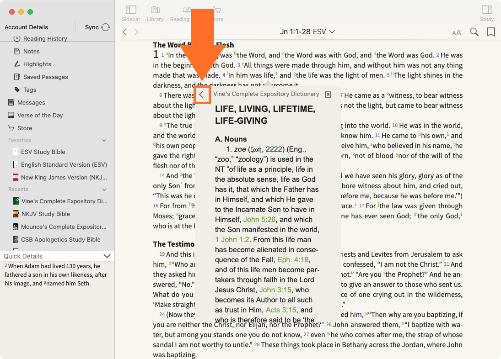The width and height of the screenshot is (501, 359).
Task: Open Vine's dictionary popup in new window
Action: click(328, 95)
